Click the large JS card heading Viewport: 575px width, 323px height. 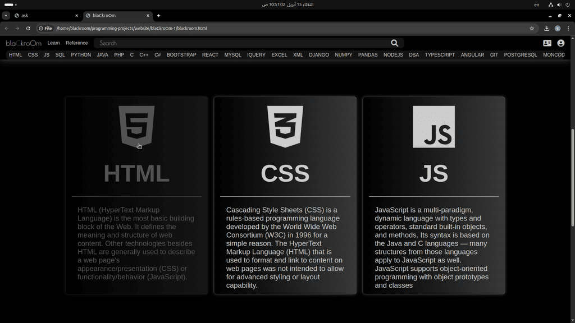coord(433,173)
